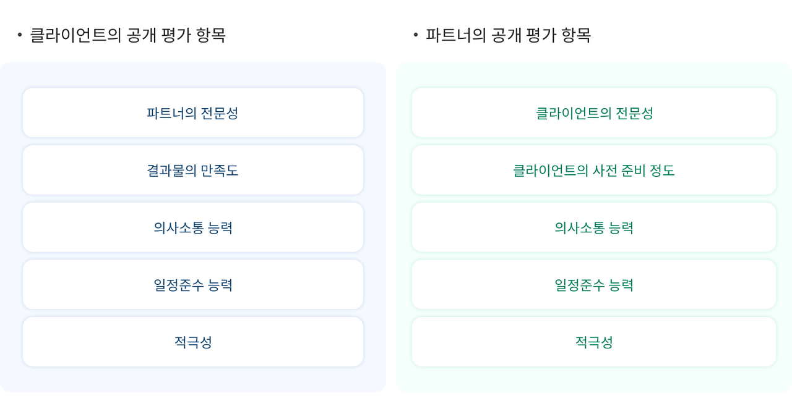Click bullet before 클라이언트의 공개 평가 항목
This screenshot has width=792, height=401.
coord(20,35)
